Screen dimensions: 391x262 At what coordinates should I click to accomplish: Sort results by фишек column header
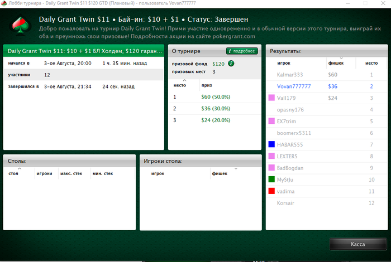tap(341, 63)
